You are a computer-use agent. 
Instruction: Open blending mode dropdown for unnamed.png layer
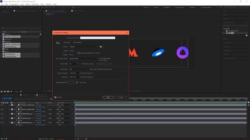(x=40, y=118)
